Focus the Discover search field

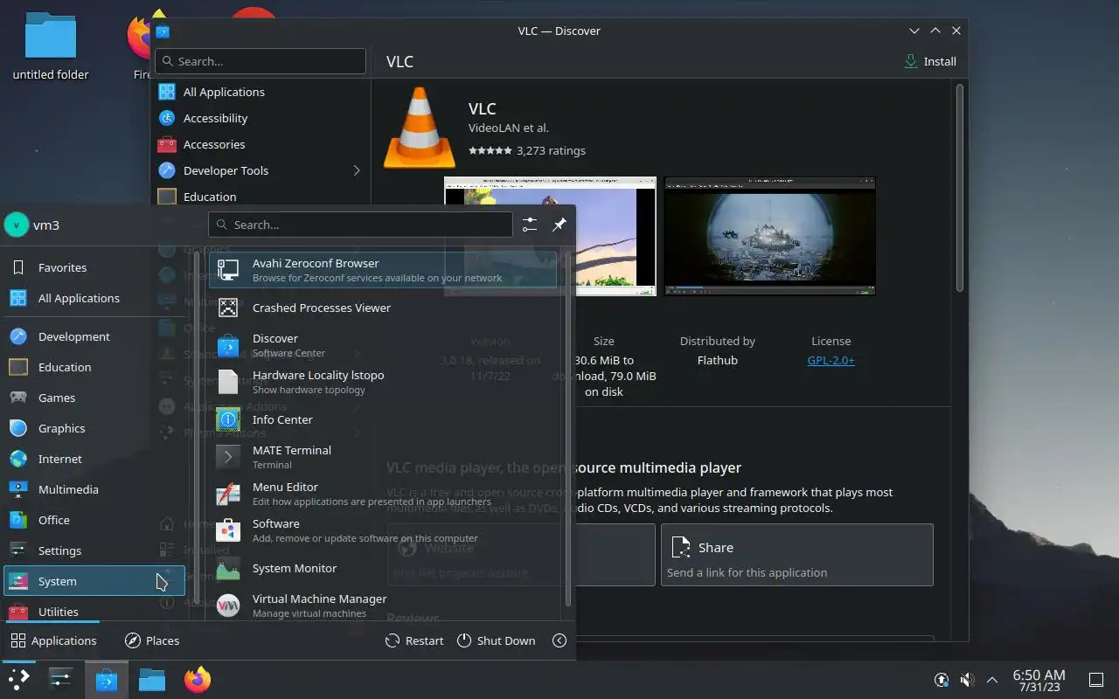tap(261, 61)
